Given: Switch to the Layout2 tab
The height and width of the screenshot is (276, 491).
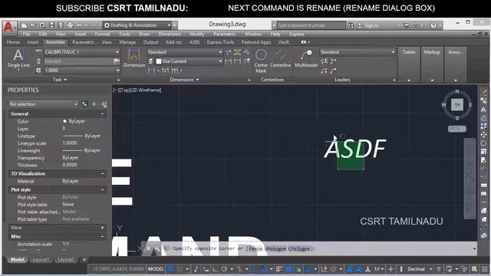Looking at the screenshot, I should [x=66, y=260].
